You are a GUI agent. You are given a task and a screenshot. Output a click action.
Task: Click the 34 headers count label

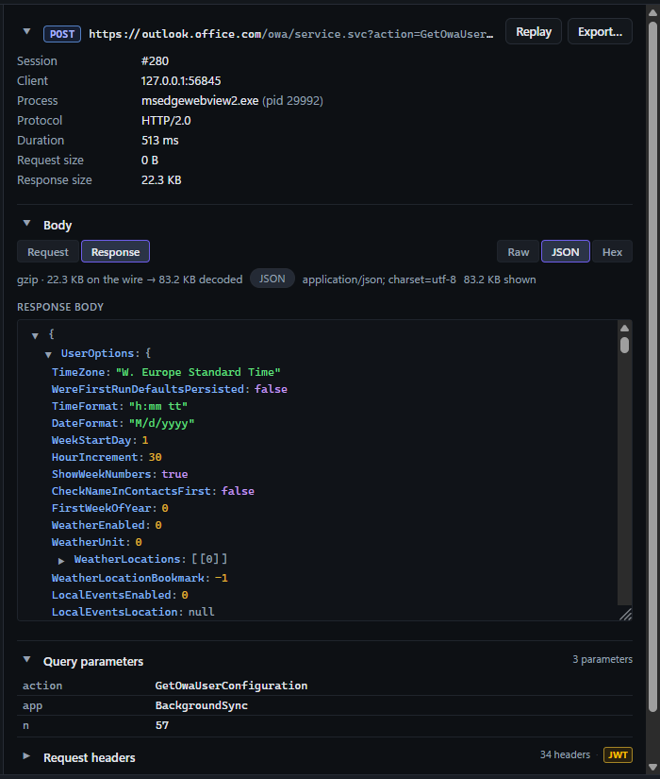point(565,754)
